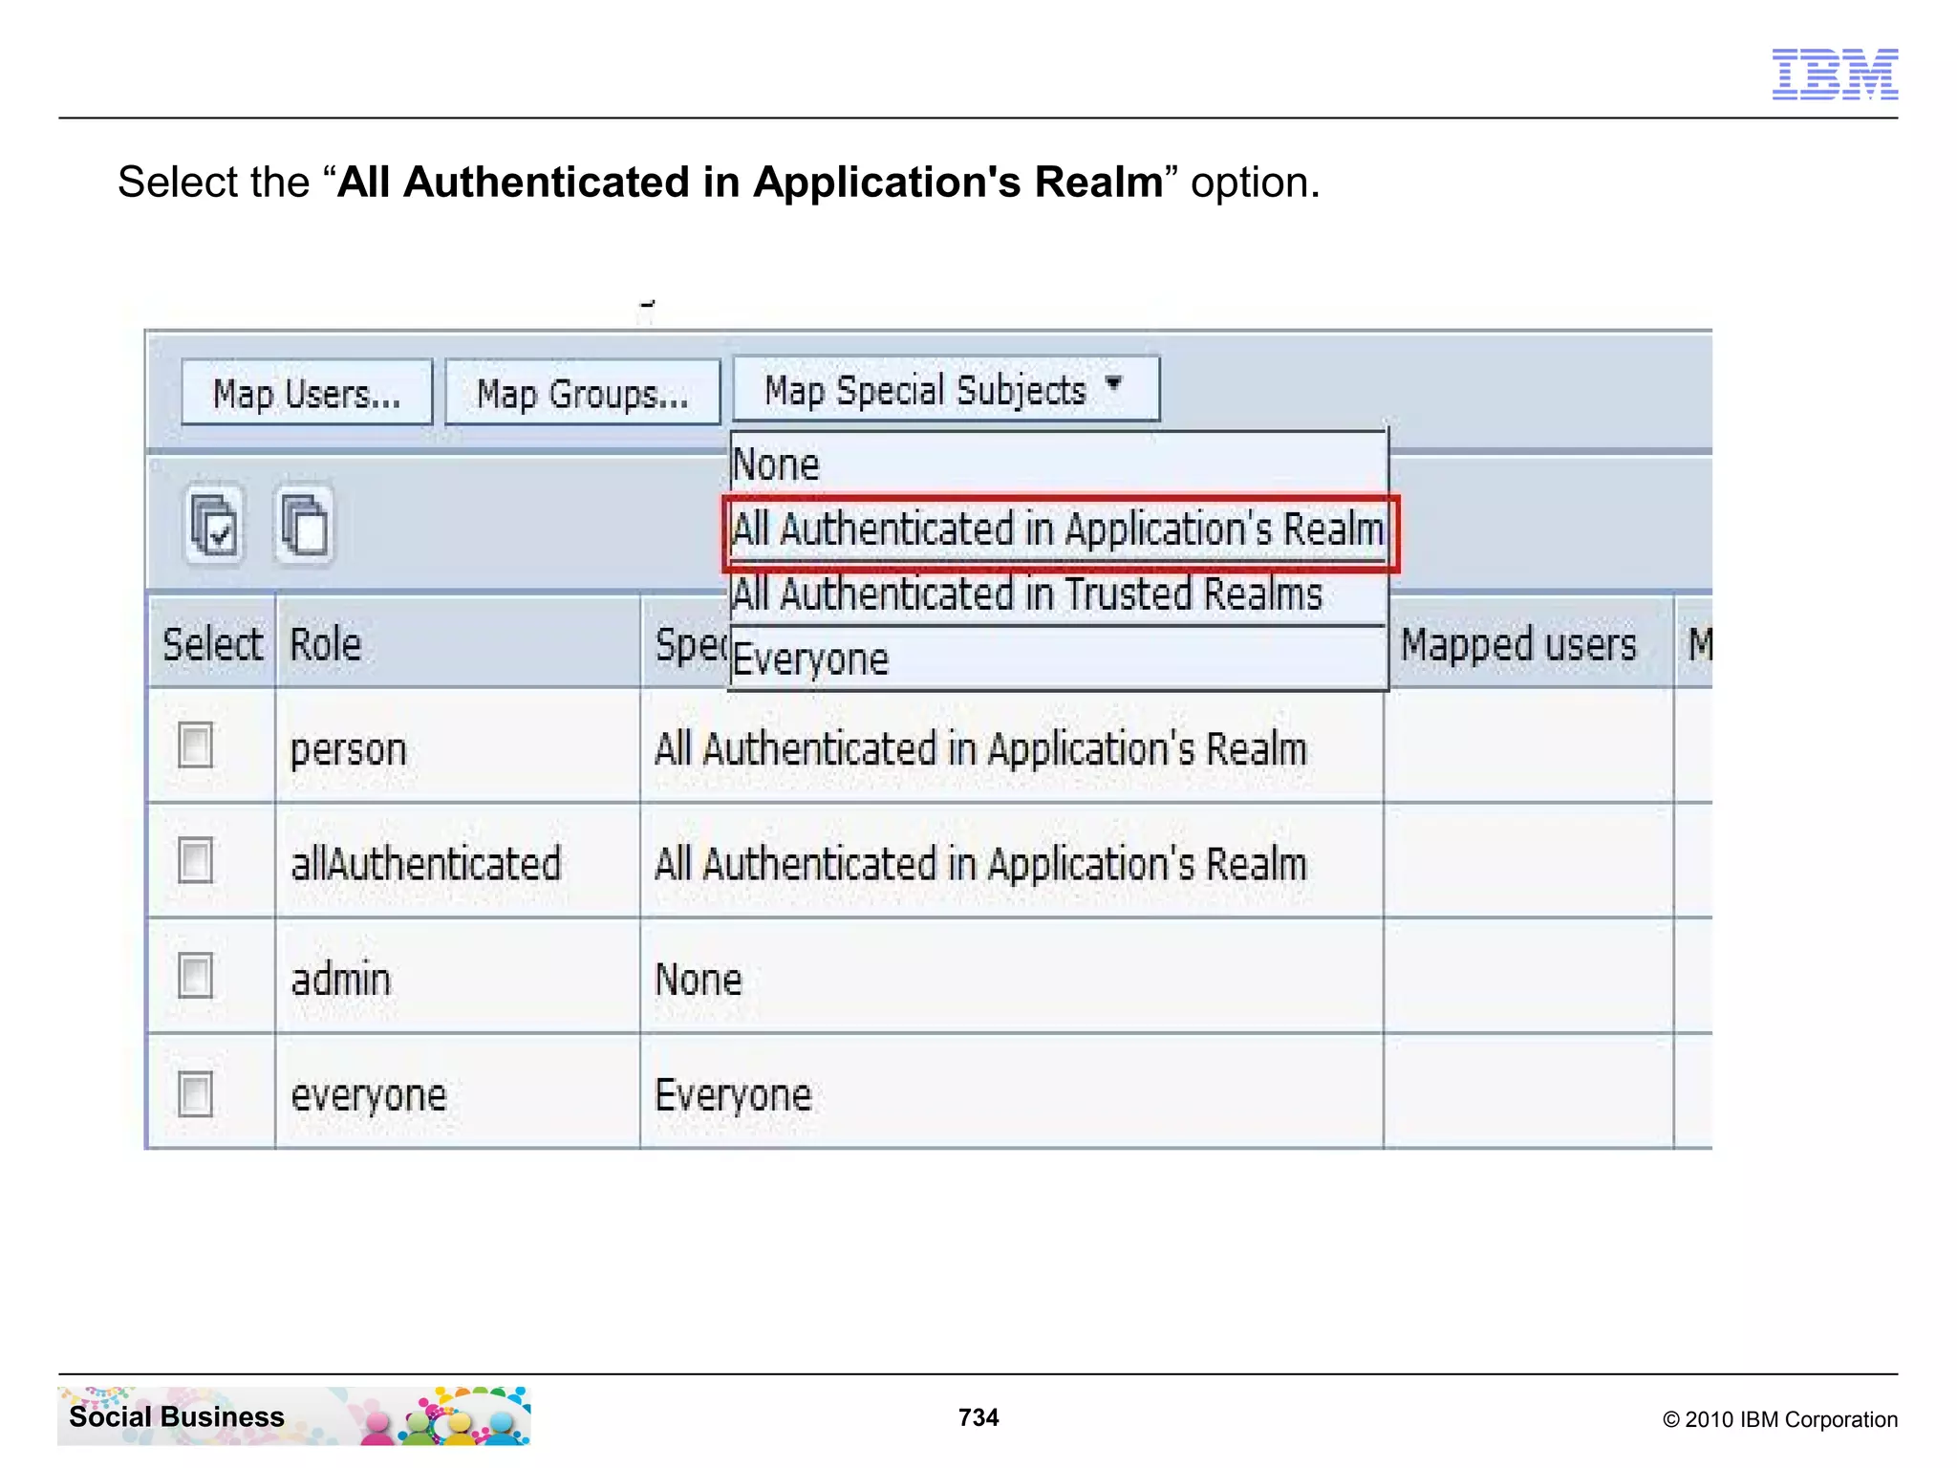Image resolution: width=1957 pixels, height=1468 pixels.
Task: Select All Authenticated in Application's Realm option
Action: click(1058, 530)
